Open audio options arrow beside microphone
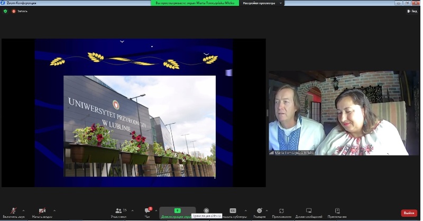 [23, 211]
